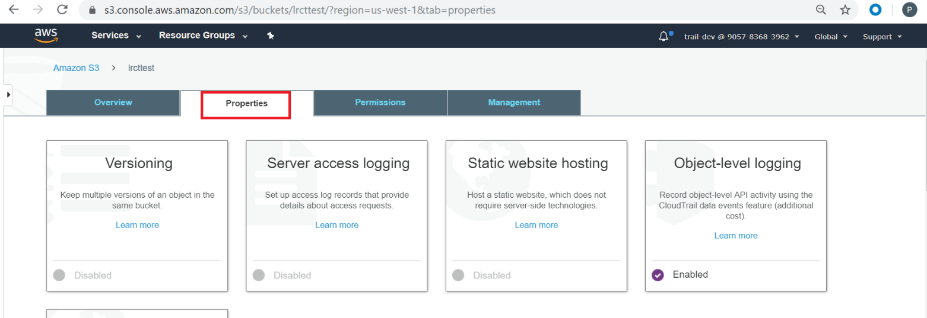Bookmark this page with the star icon
Image resolution: width=927 pixels, height=318 pixels.
845,10
